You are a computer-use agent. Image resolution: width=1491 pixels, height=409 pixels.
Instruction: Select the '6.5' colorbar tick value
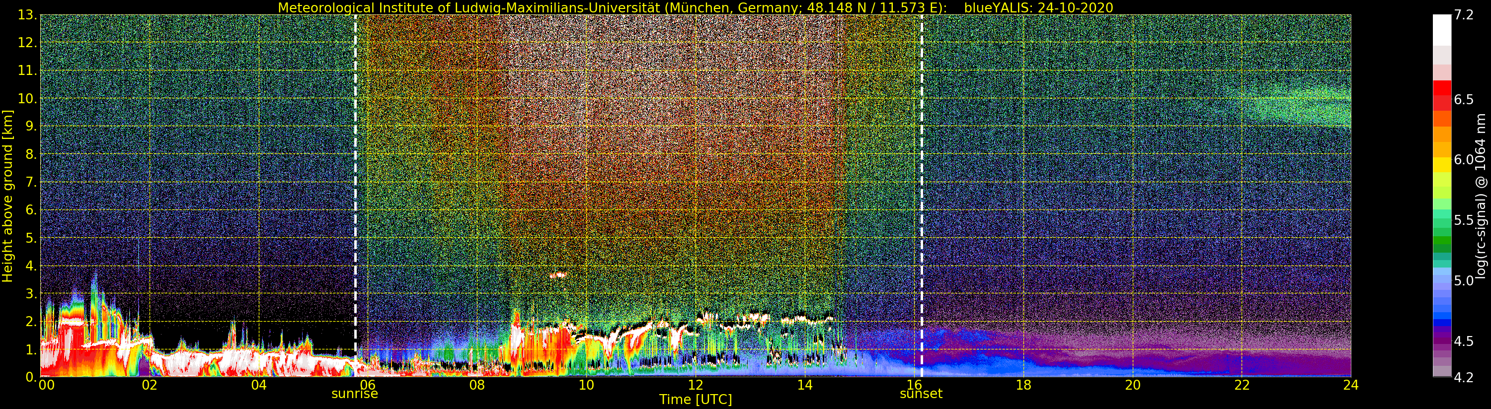point(1463,99)
